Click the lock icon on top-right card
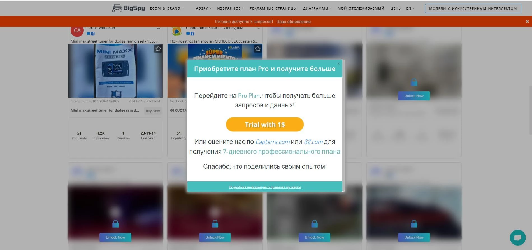 414,82
